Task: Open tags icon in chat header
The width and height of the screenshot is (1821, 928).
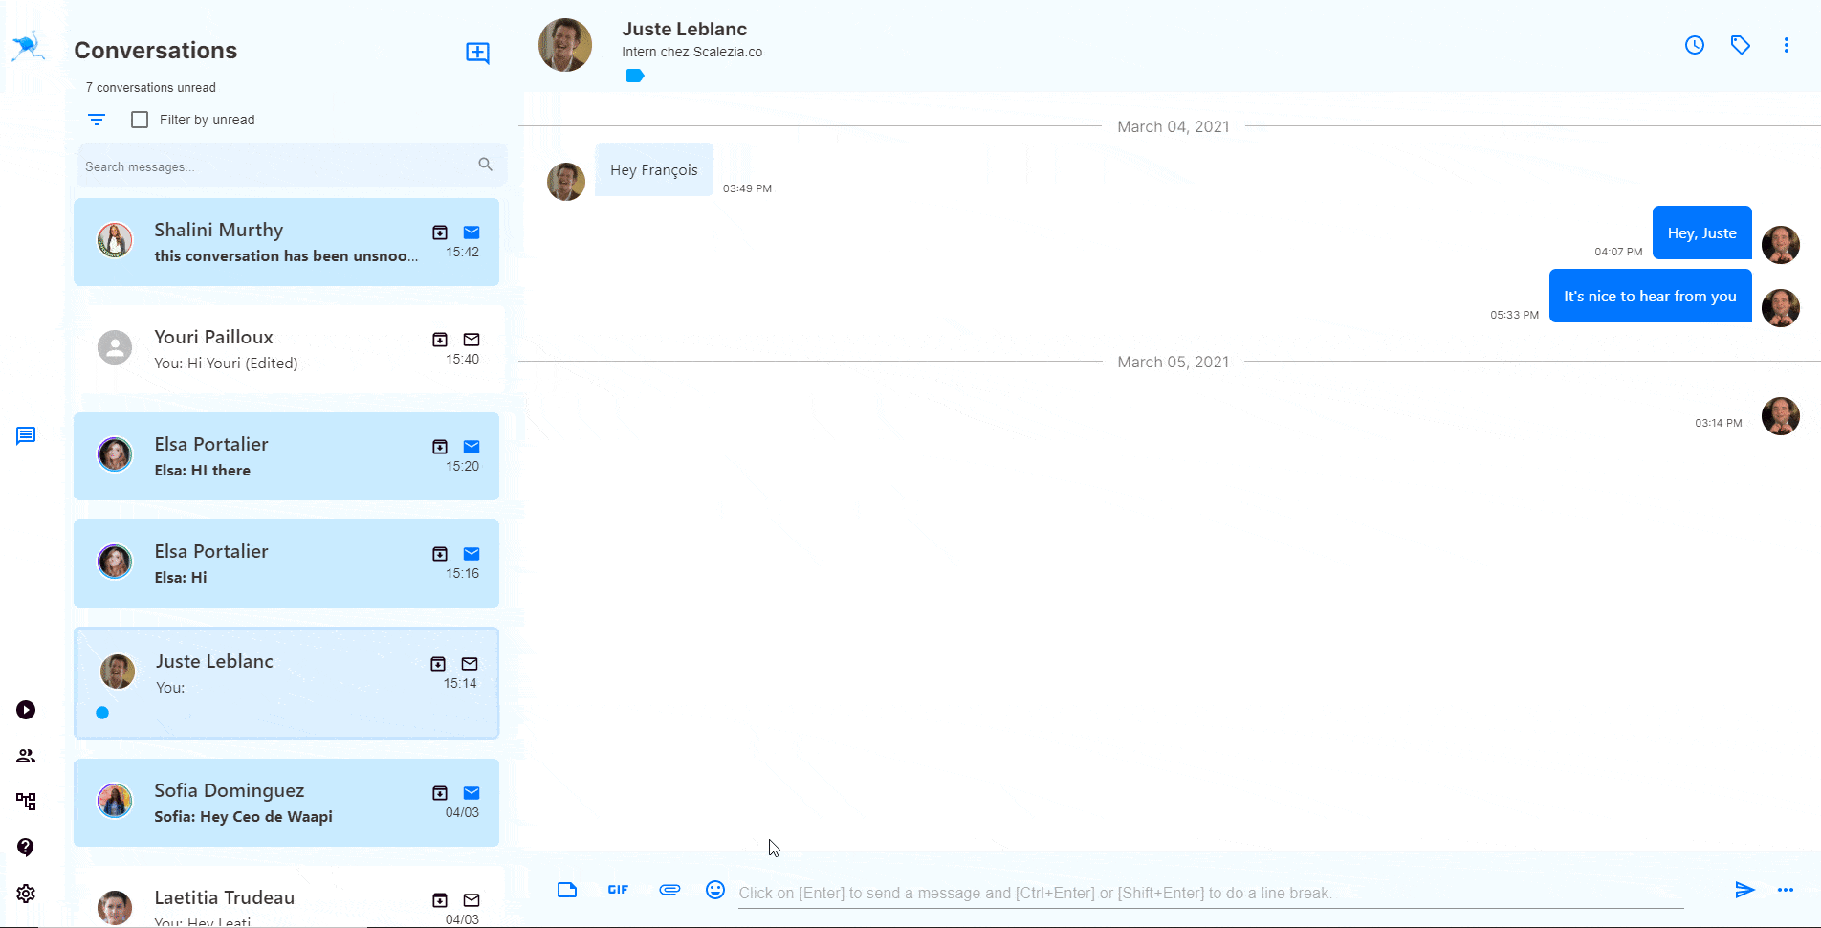Action: click(1741, 45)
